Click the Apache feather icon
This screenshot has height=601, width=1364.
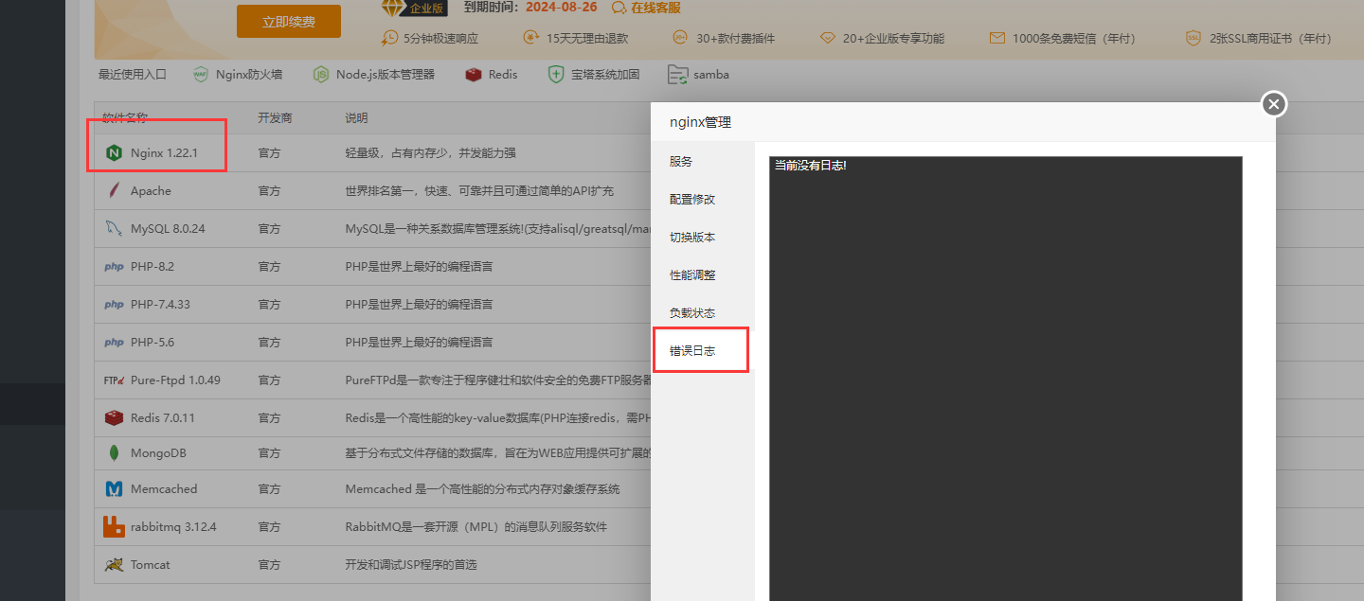click(114, 190)
